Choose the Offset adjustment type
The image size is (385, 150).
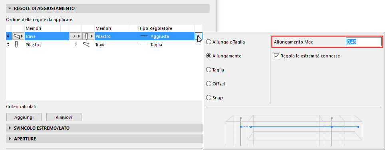(209, 84)
